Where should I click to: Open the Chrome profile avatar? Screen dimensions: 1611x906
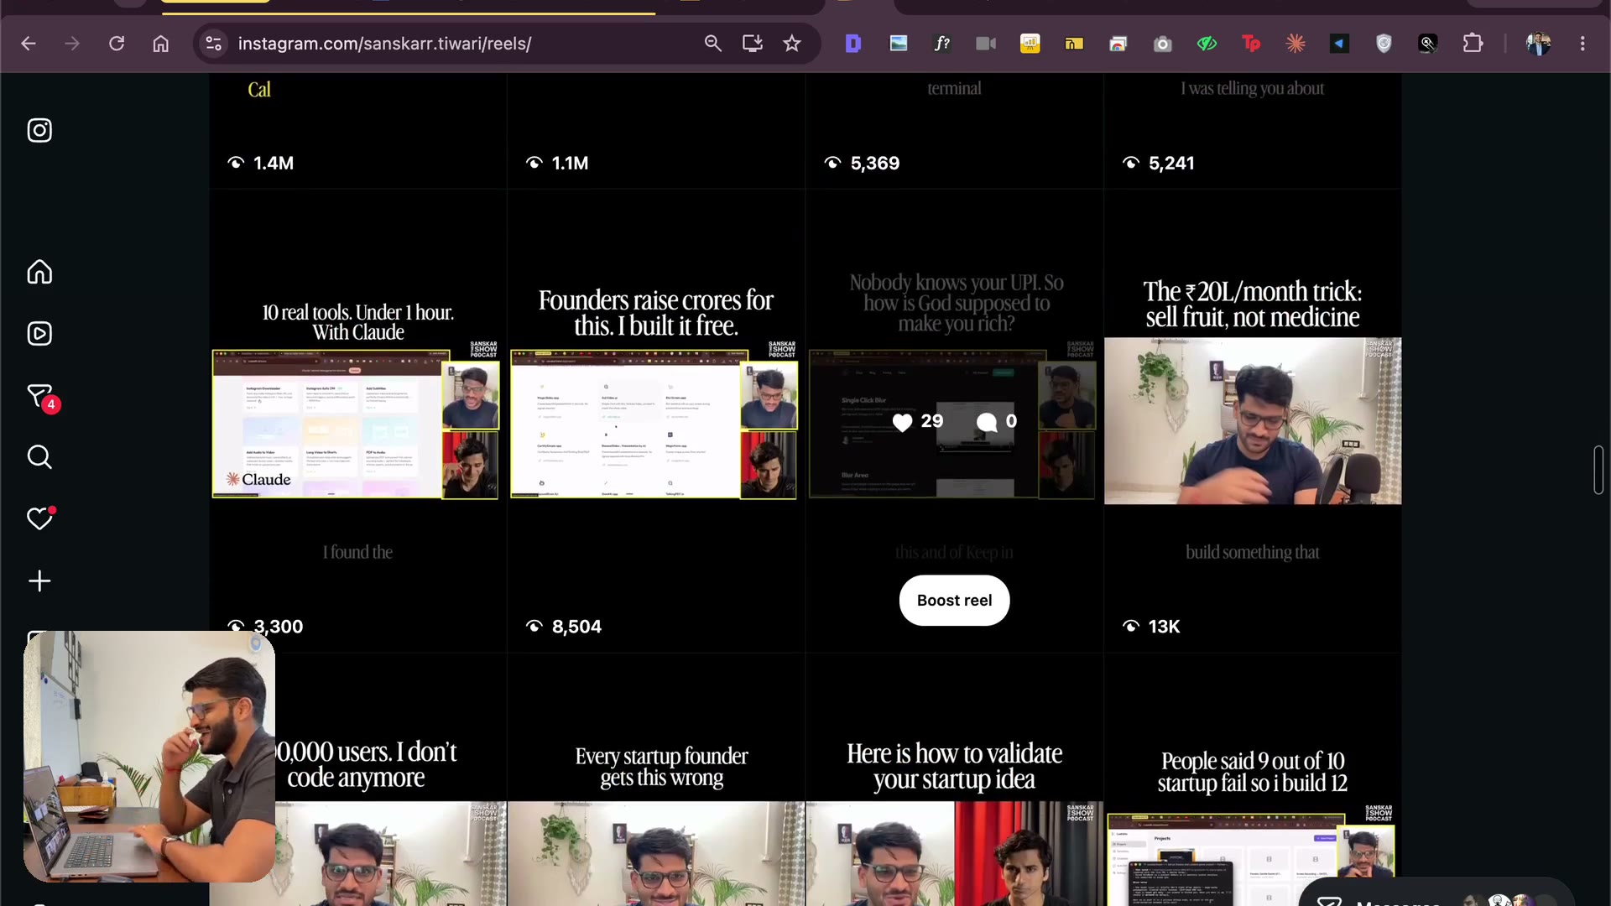point(1538,44)
